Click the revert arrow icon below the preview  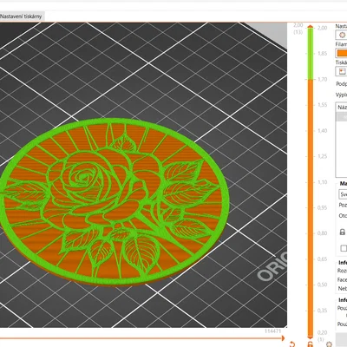point(291,344)
